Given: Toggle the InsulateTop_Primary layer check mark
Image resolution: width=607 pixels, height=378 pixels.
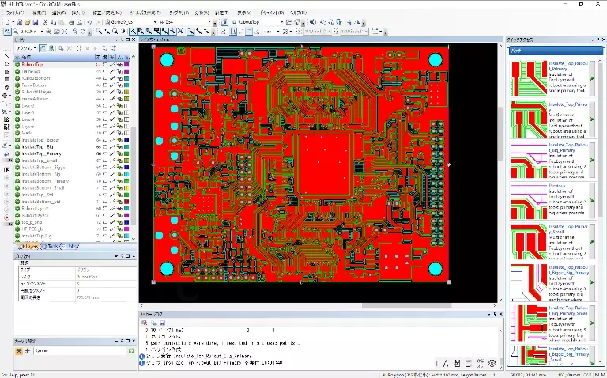Looking at the screenshot, I should [17, 153].
